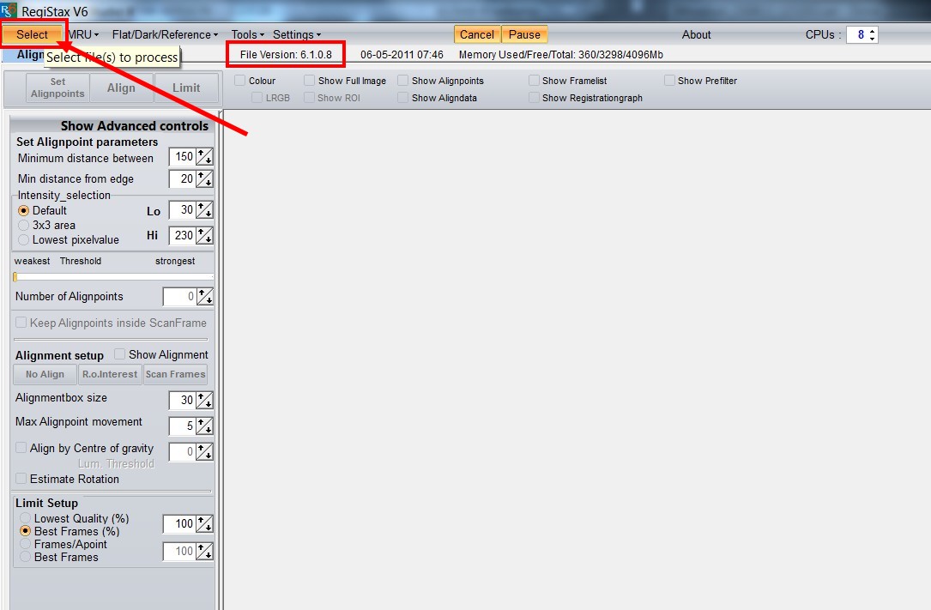Click the Lo intensity value field
This screenshot has height=610, width=931.
click(182, 210)
